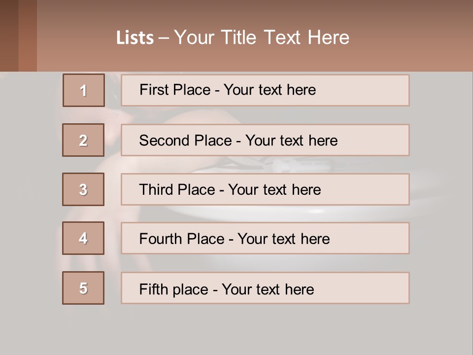Screen dimensions: 473x355
Task: Click the number 3 box
Action: [83, 189]
